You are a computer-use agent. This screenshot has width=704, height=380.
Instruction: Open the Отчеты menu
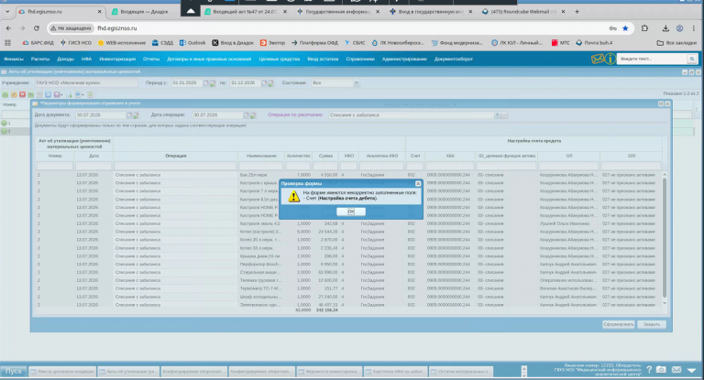click(x=151, y=59)
